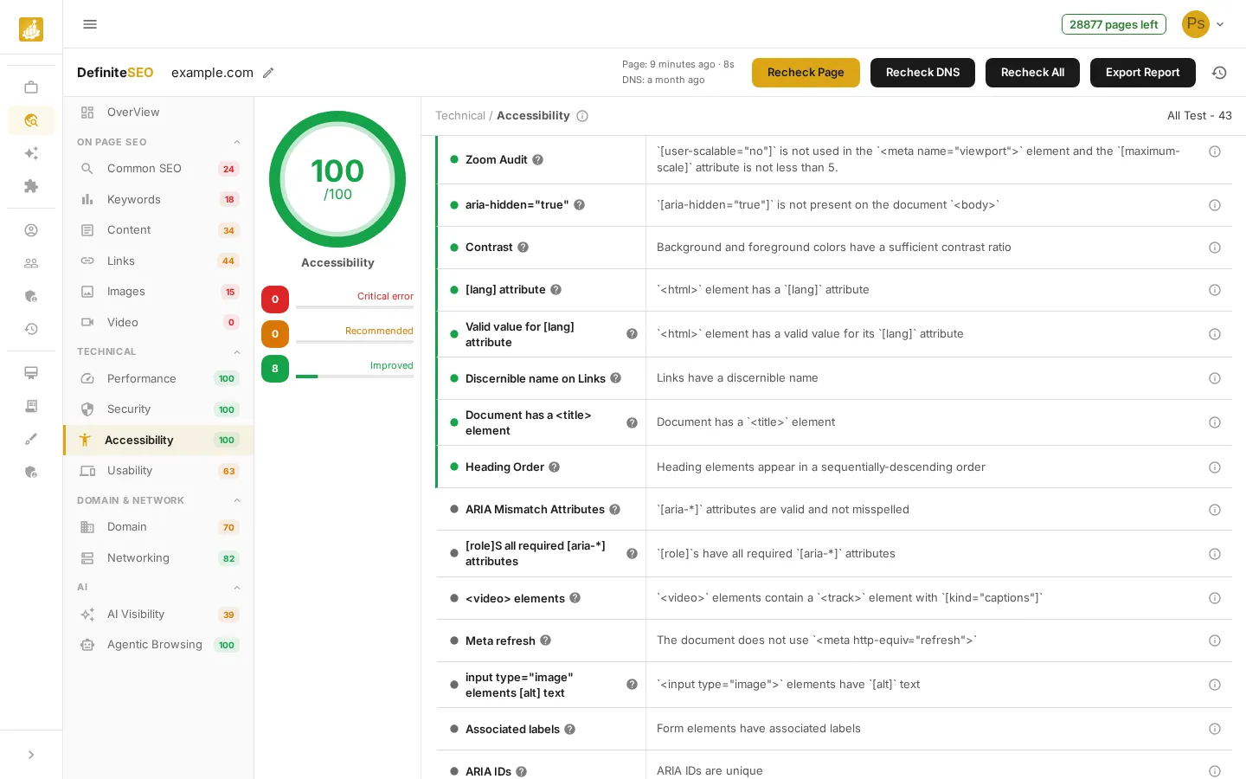
Task: Open the history clock icon beside Export Report
Action: coord(1219,73)
